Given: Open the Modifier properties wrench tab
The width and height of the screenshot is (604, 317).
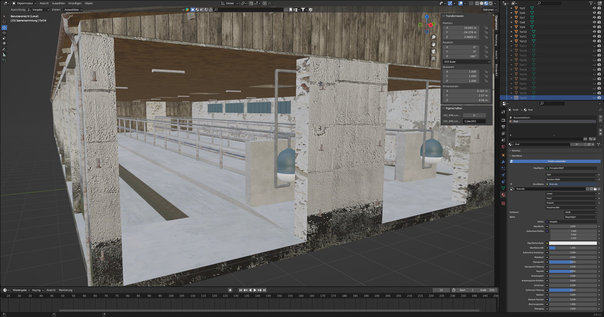Looking at the screenshot, I should pos(503,162).
